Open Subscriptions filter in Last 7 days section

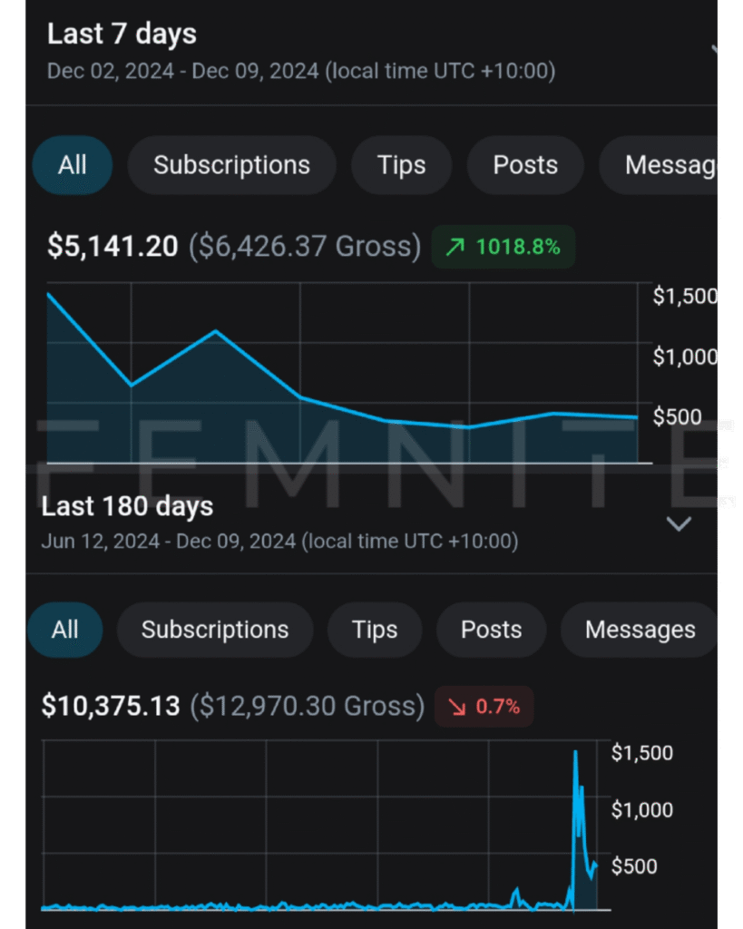pos(231,165)
